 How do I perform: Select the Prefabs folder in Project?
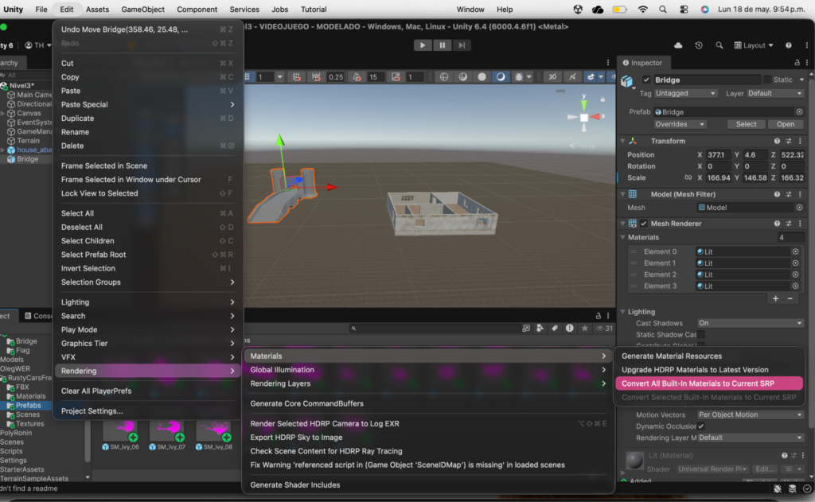(x=28, y=406)
